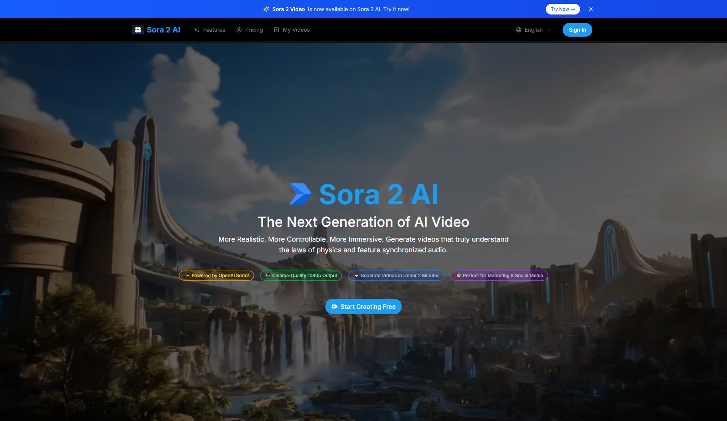Screen dimensions: 727x421
Task: Dismiss the announcement banner
Action: tap(590, 9)
